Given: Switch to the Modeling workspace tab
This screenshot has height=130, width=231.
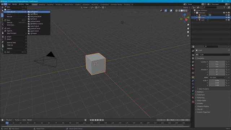Looking at the screenshot, I should (42, 5).
